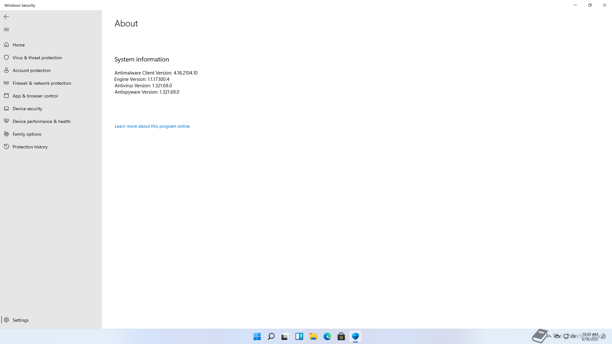Go to Account protection
The image size is (612, 344).
[x=51, y=70]
